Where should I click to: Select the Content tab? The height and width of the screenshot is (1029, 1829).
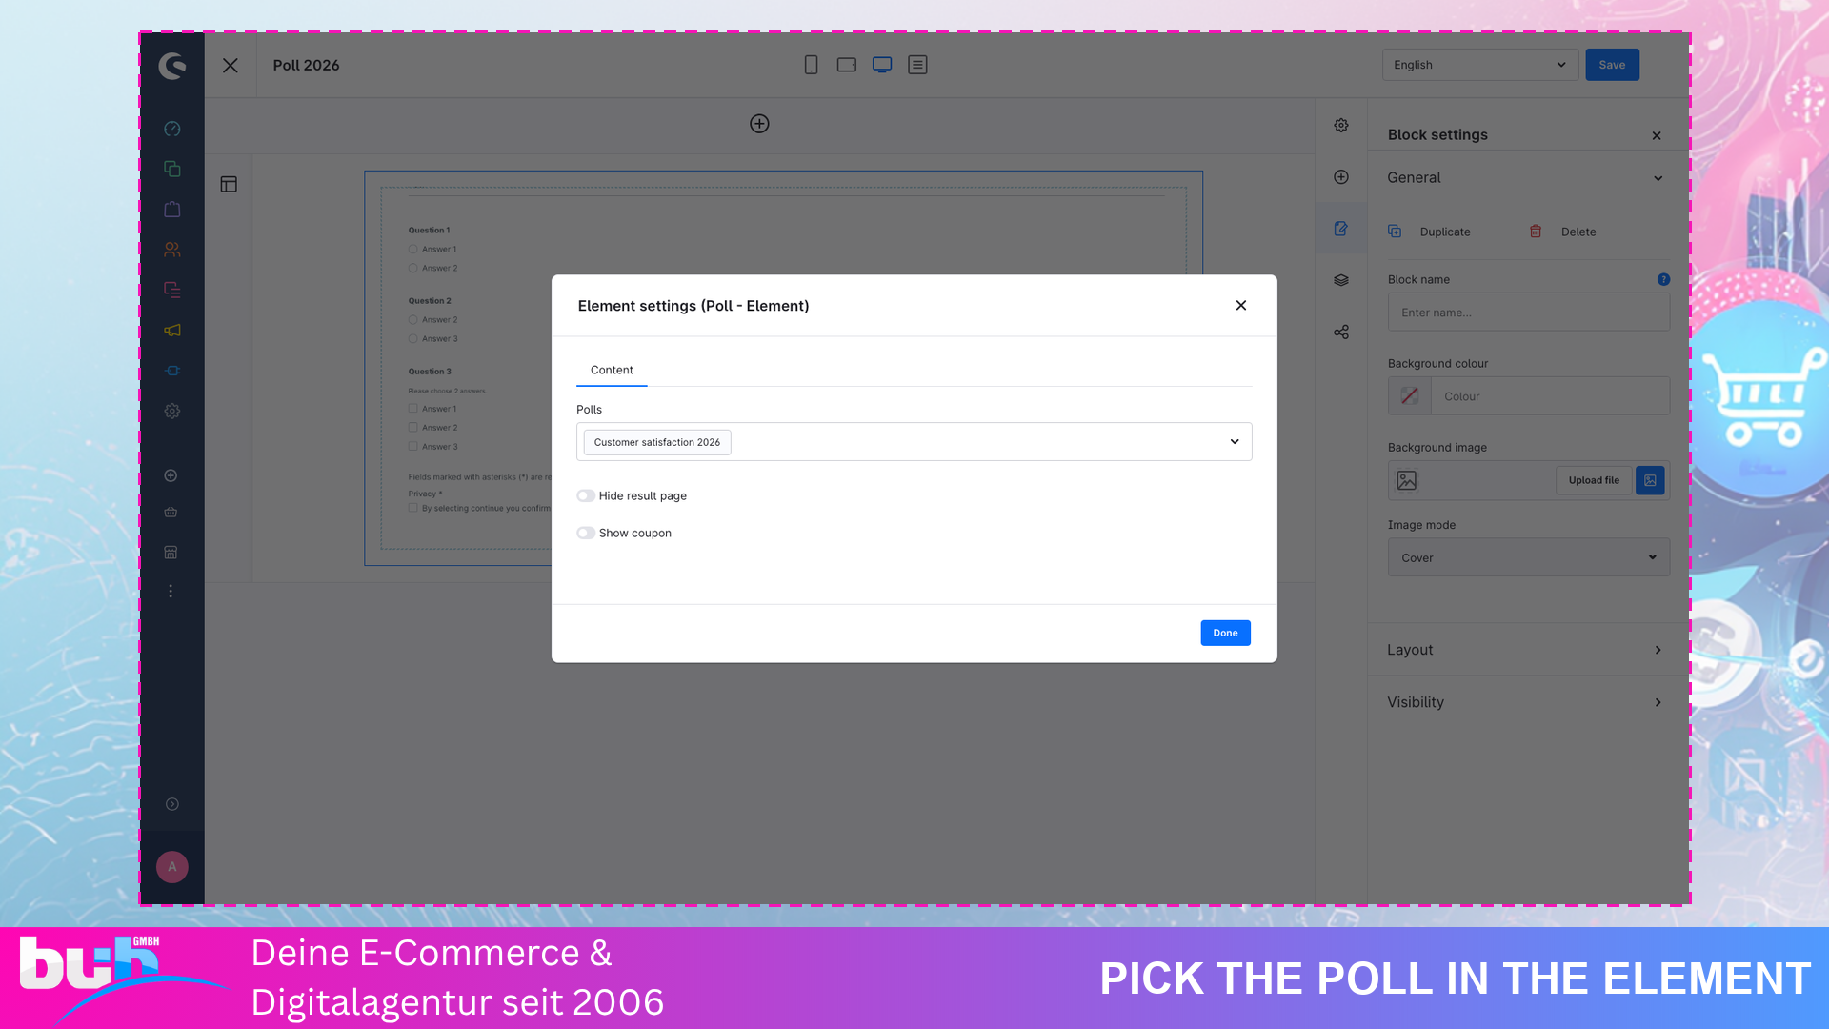[612, 371]
